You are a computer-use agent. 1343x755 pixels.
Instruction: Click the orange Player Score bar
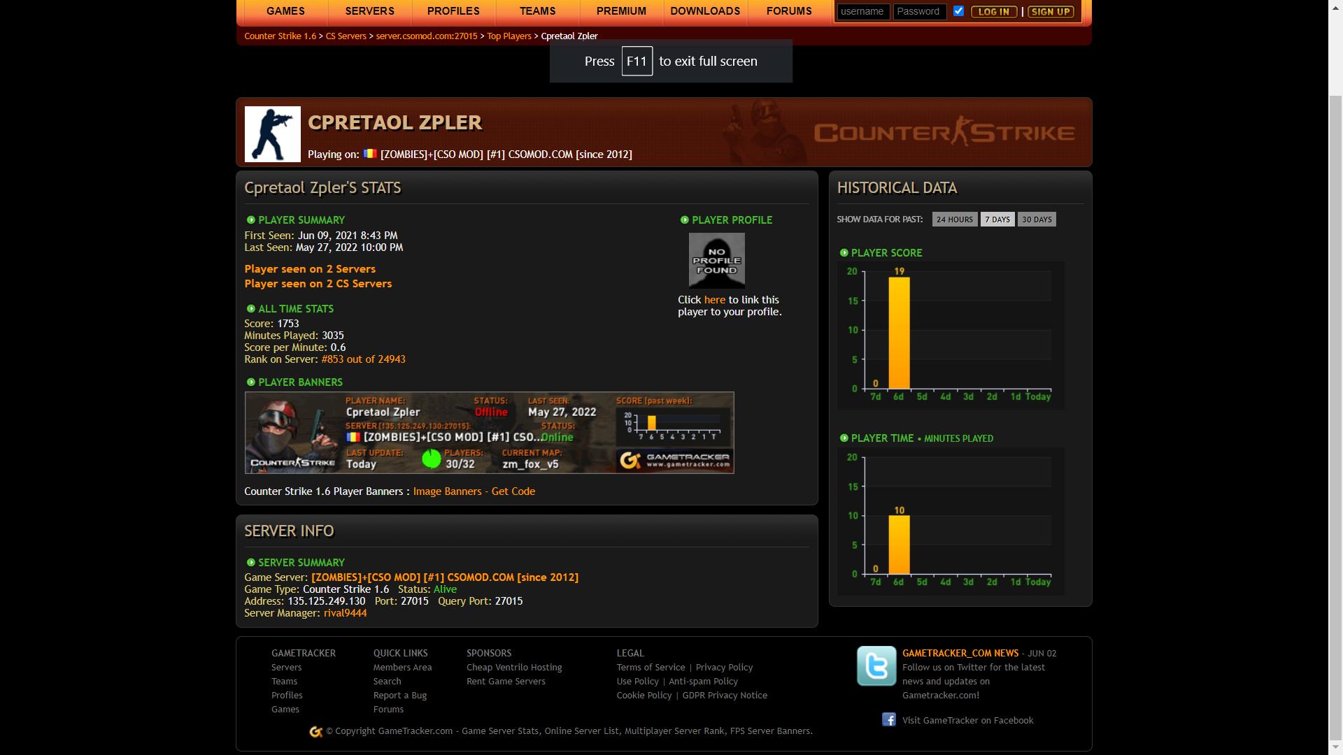pos(899,333)
